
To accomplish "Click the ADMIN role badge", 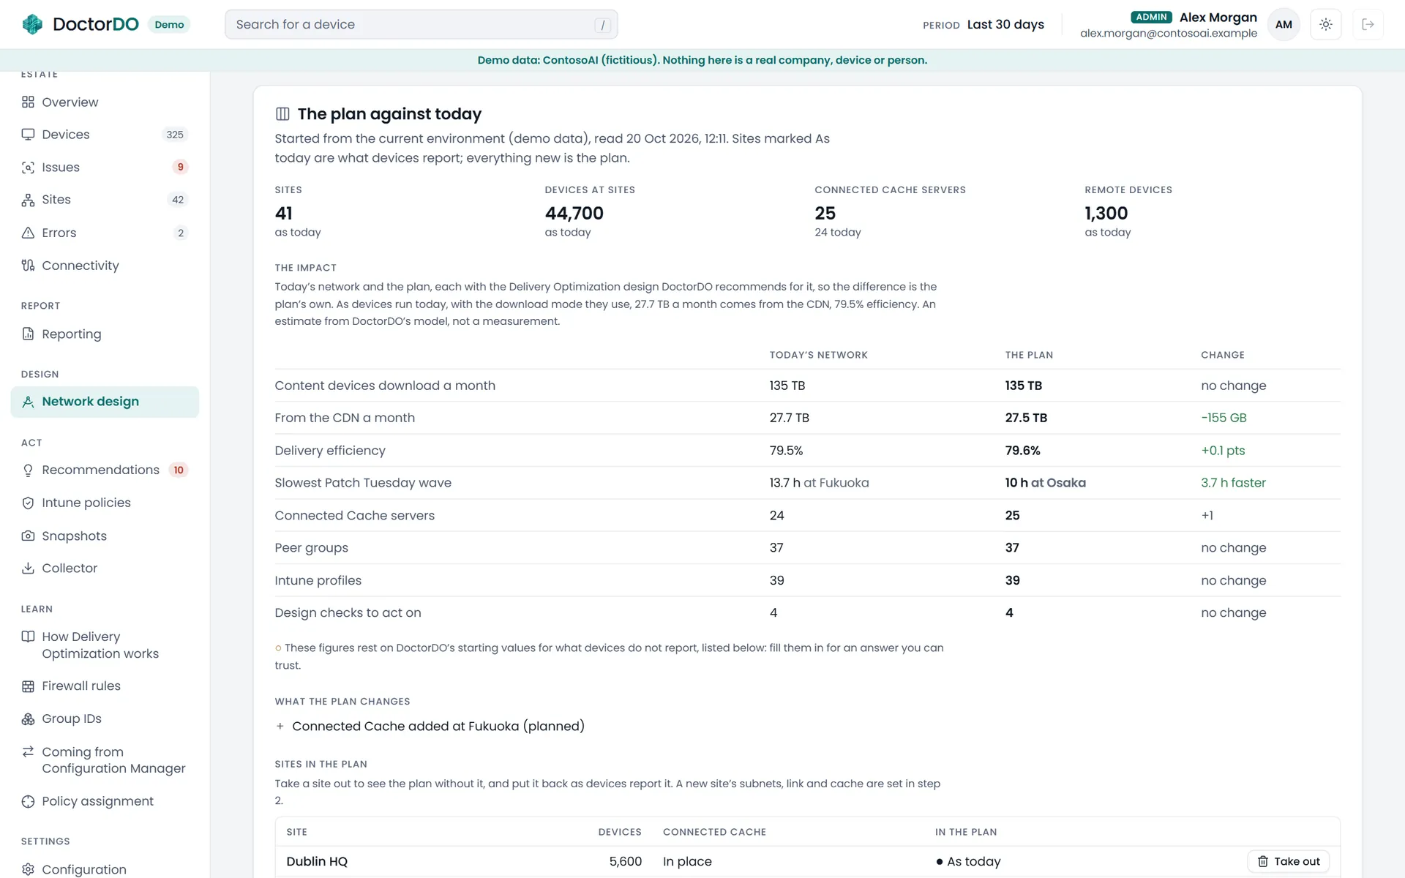I will point(1151,17).
